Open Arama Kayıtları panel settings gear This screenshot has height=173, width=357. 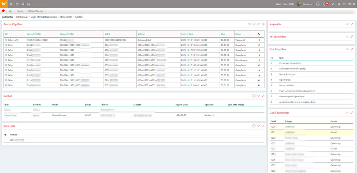(263, 24)
